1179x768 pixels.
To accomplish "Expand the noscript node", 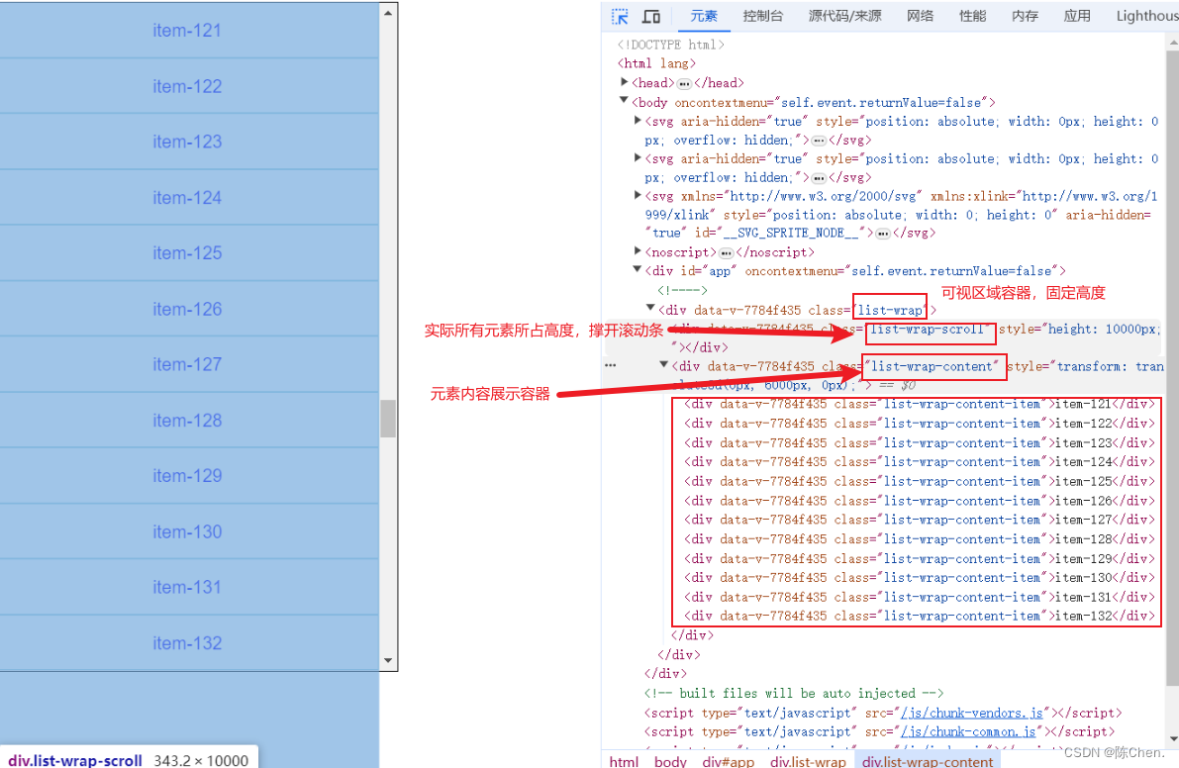I will coord(638,251).
